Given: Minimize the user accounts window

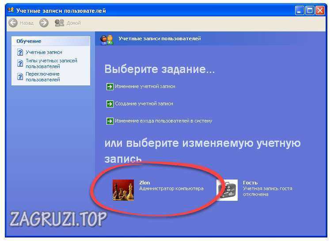Looking at the screenshot, I should tap(300, 10).
